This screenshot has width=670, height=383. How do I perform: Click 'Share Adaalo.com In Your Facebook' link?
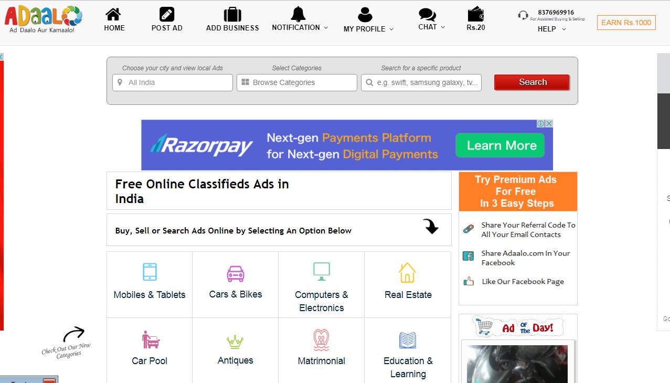[526, 258]
